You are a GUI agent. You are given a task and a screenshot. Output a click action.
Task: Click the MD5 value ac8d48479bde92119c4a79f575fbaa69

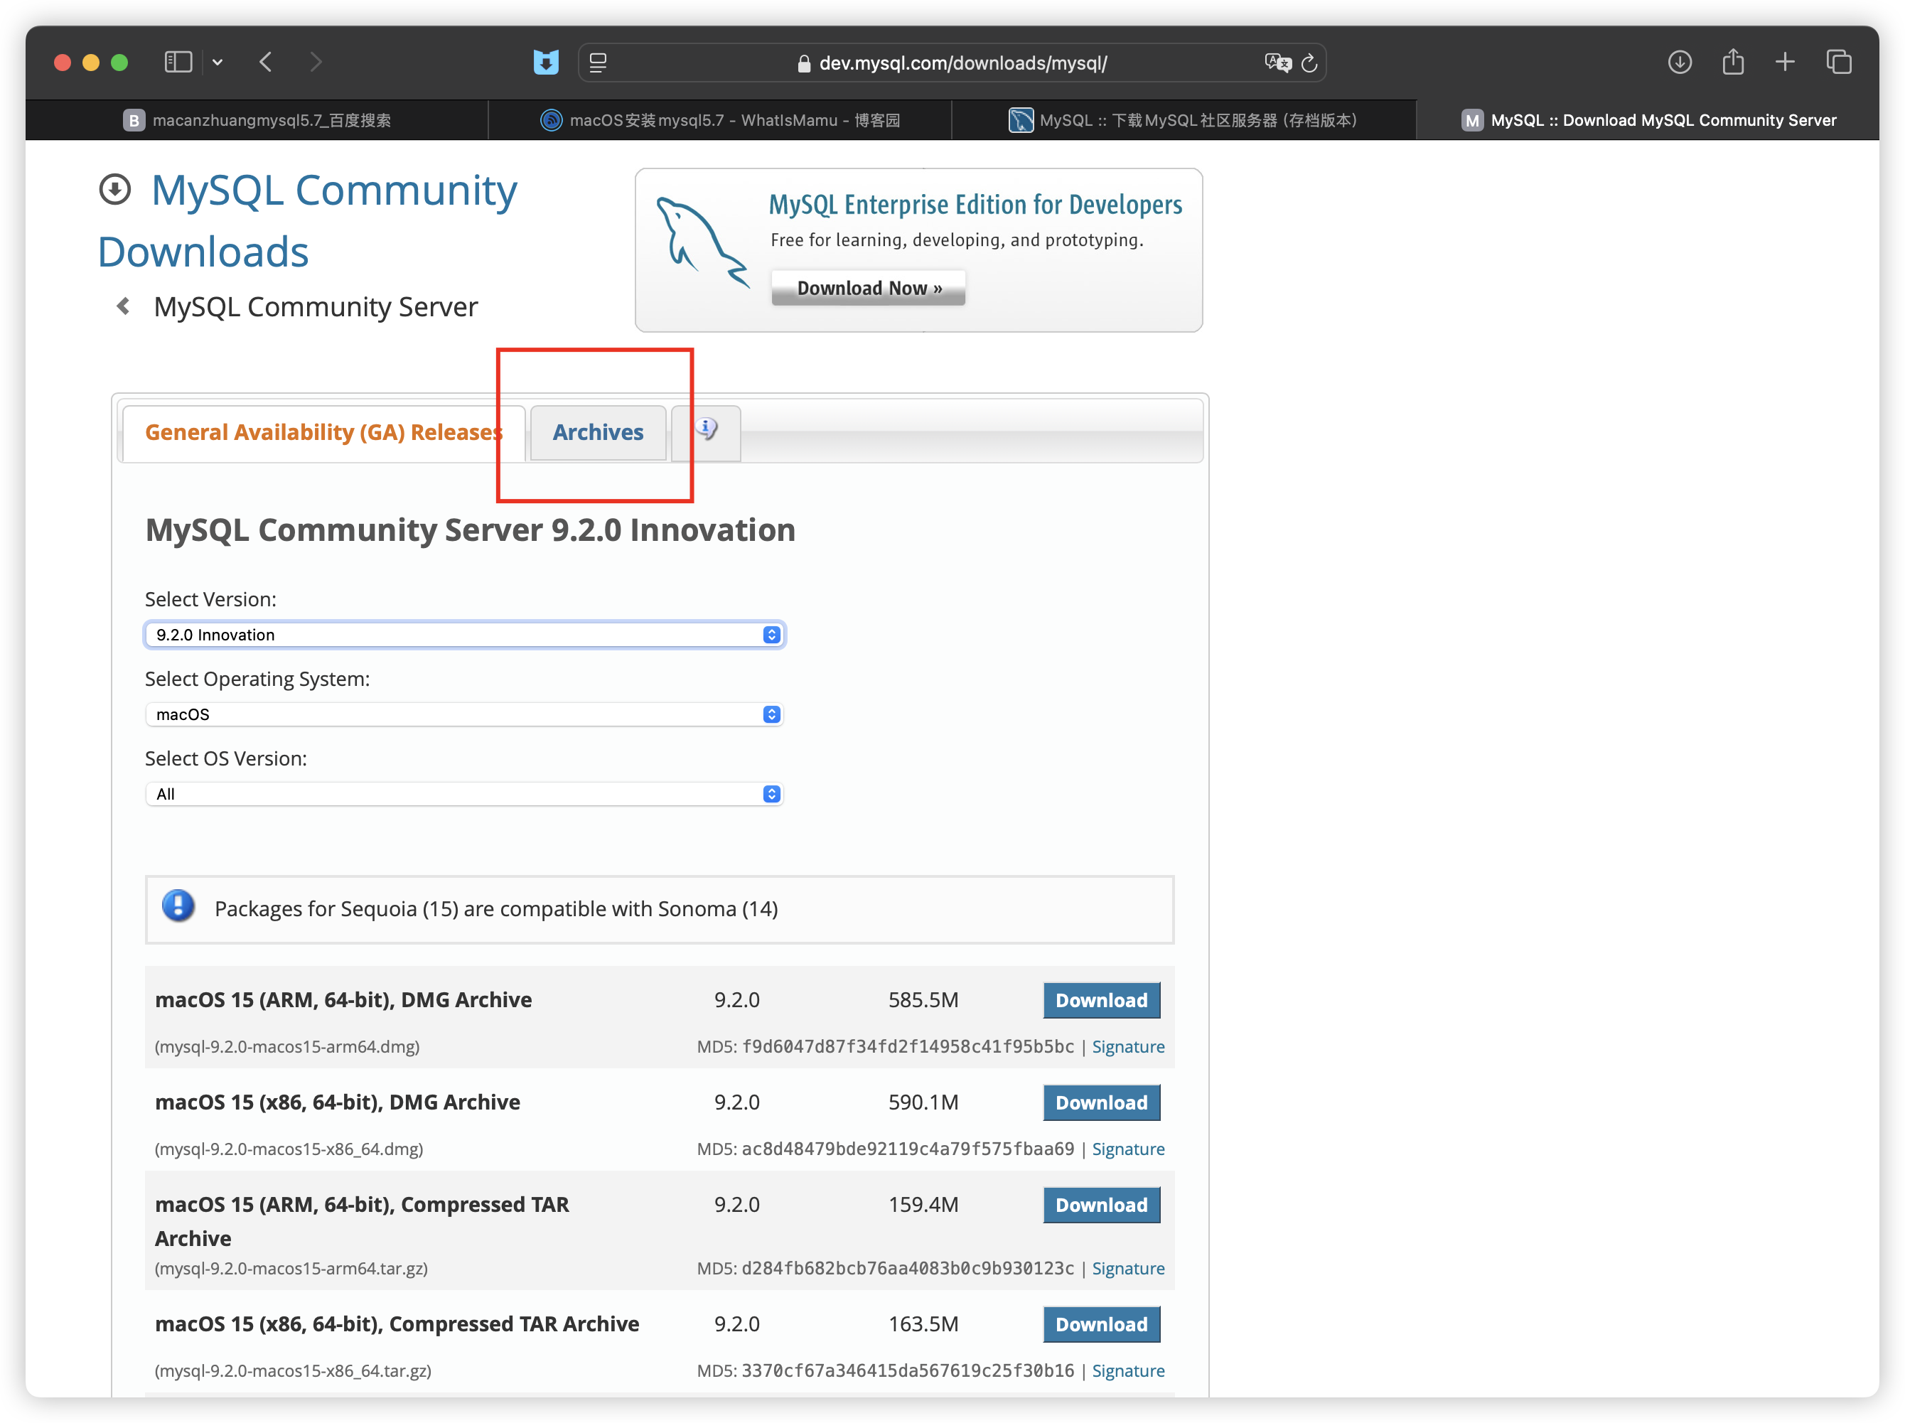[x=908, y=1149]
